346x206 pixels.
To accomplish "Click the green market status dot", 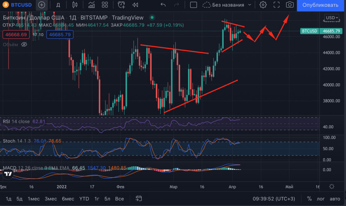I will point(152,17).
